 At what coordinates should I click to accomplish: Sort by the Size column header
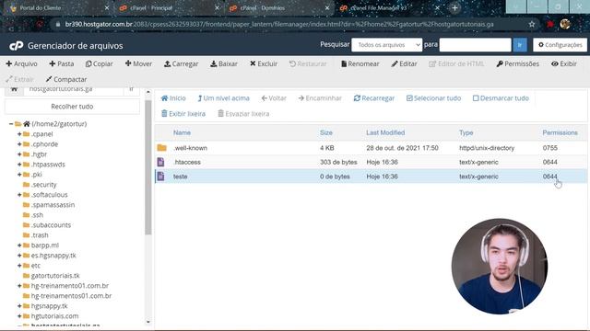[326, 132]
